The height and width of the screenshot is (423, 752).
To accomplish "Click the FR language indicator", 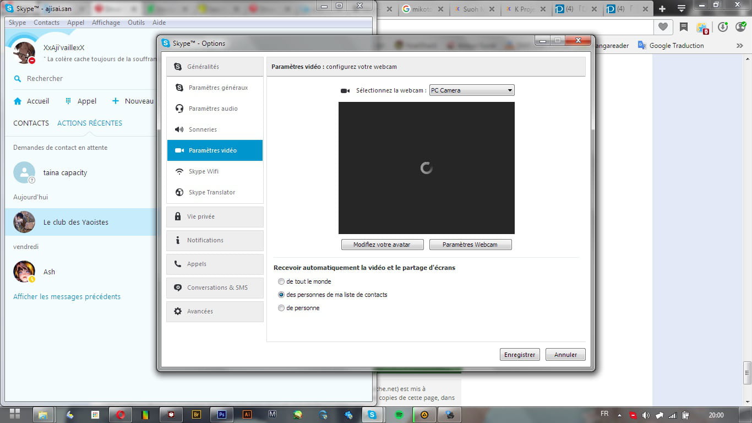I will [x=604, y=414].
